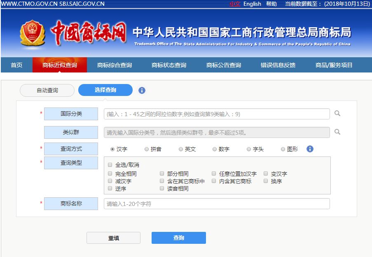
Task: Check the 逆序 checkbox
Action: pyautogui.click(x=110, y=188)
